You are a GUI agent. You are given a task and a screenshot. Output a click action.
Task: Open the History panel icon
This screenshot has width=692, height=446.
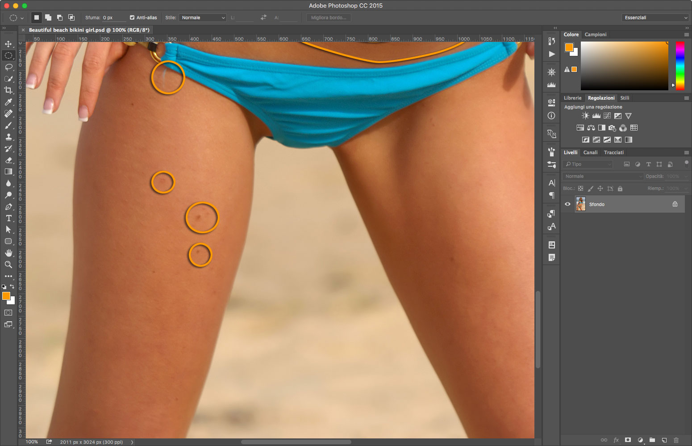[x=551, y=41]
